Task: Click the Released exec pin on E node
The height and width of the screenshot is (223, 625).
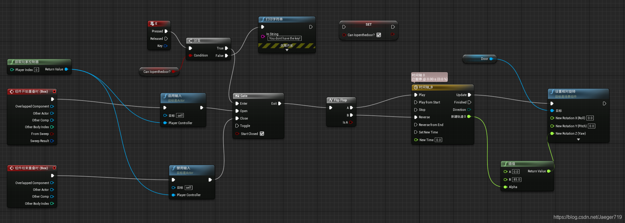Action: click(166, 39)
